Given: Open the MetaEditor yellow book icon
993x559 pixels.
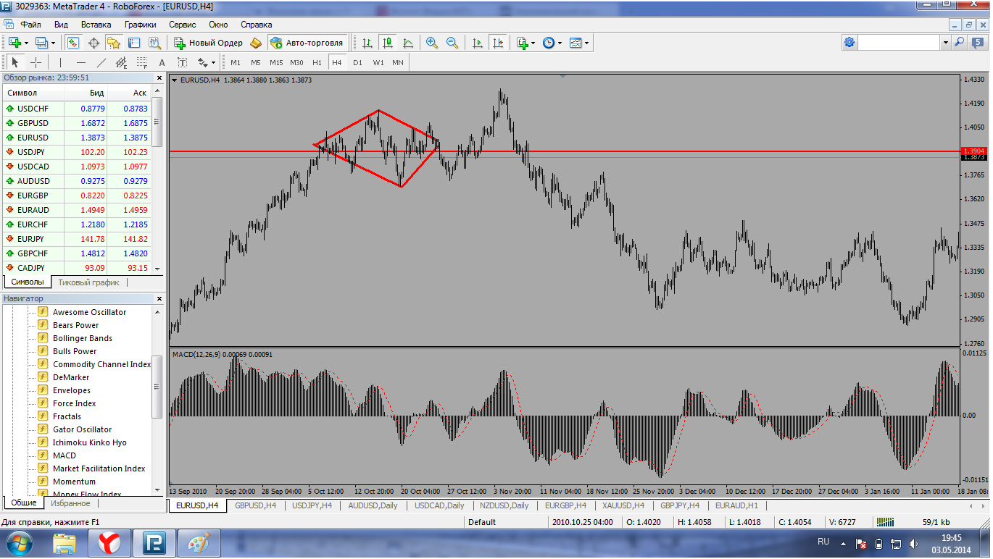Looking at the screenshot, I should point(256,43).
